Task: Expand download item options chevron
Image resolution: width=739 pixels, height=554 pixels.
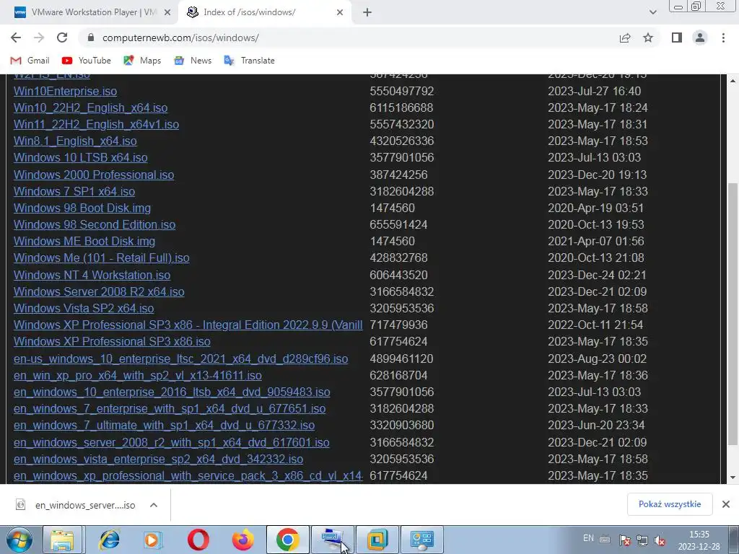Action: point(154,505)
